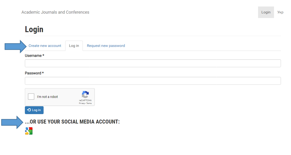This screenshot has height=155, width=291.
Task: Click the blue arrow beside Create new account
Action: pyautogui.click(x=15, y=46)
